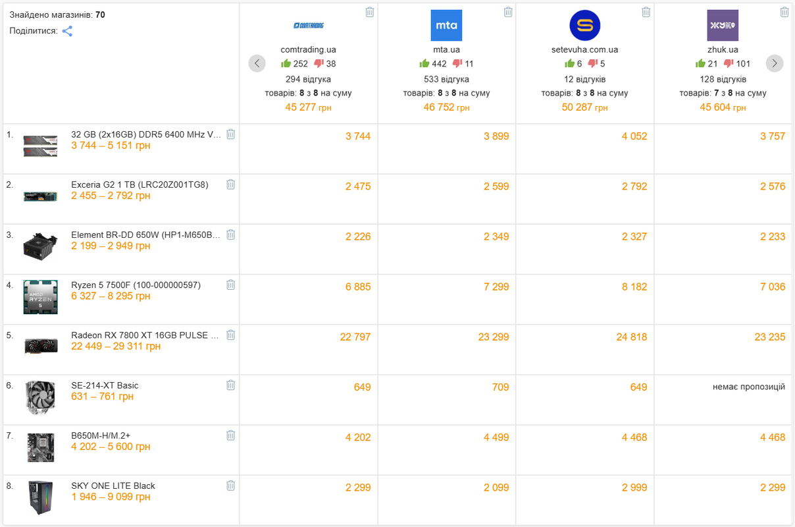Show previous stores with left arrow

[x=257, y=63]
